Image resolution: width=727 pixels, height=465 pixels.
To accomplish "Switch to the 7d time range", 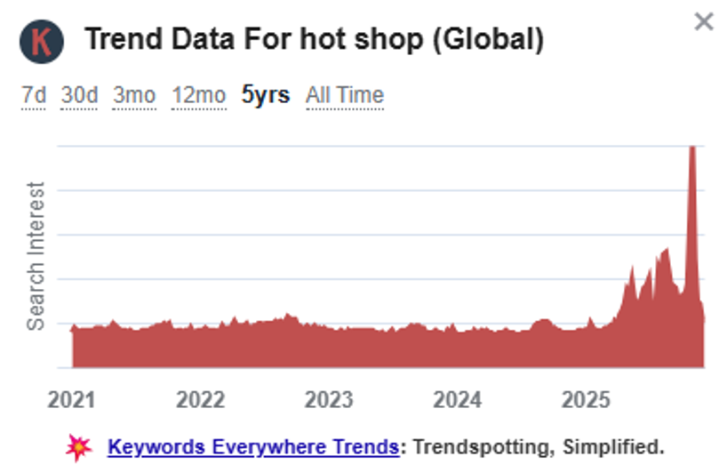I will 34,95.
